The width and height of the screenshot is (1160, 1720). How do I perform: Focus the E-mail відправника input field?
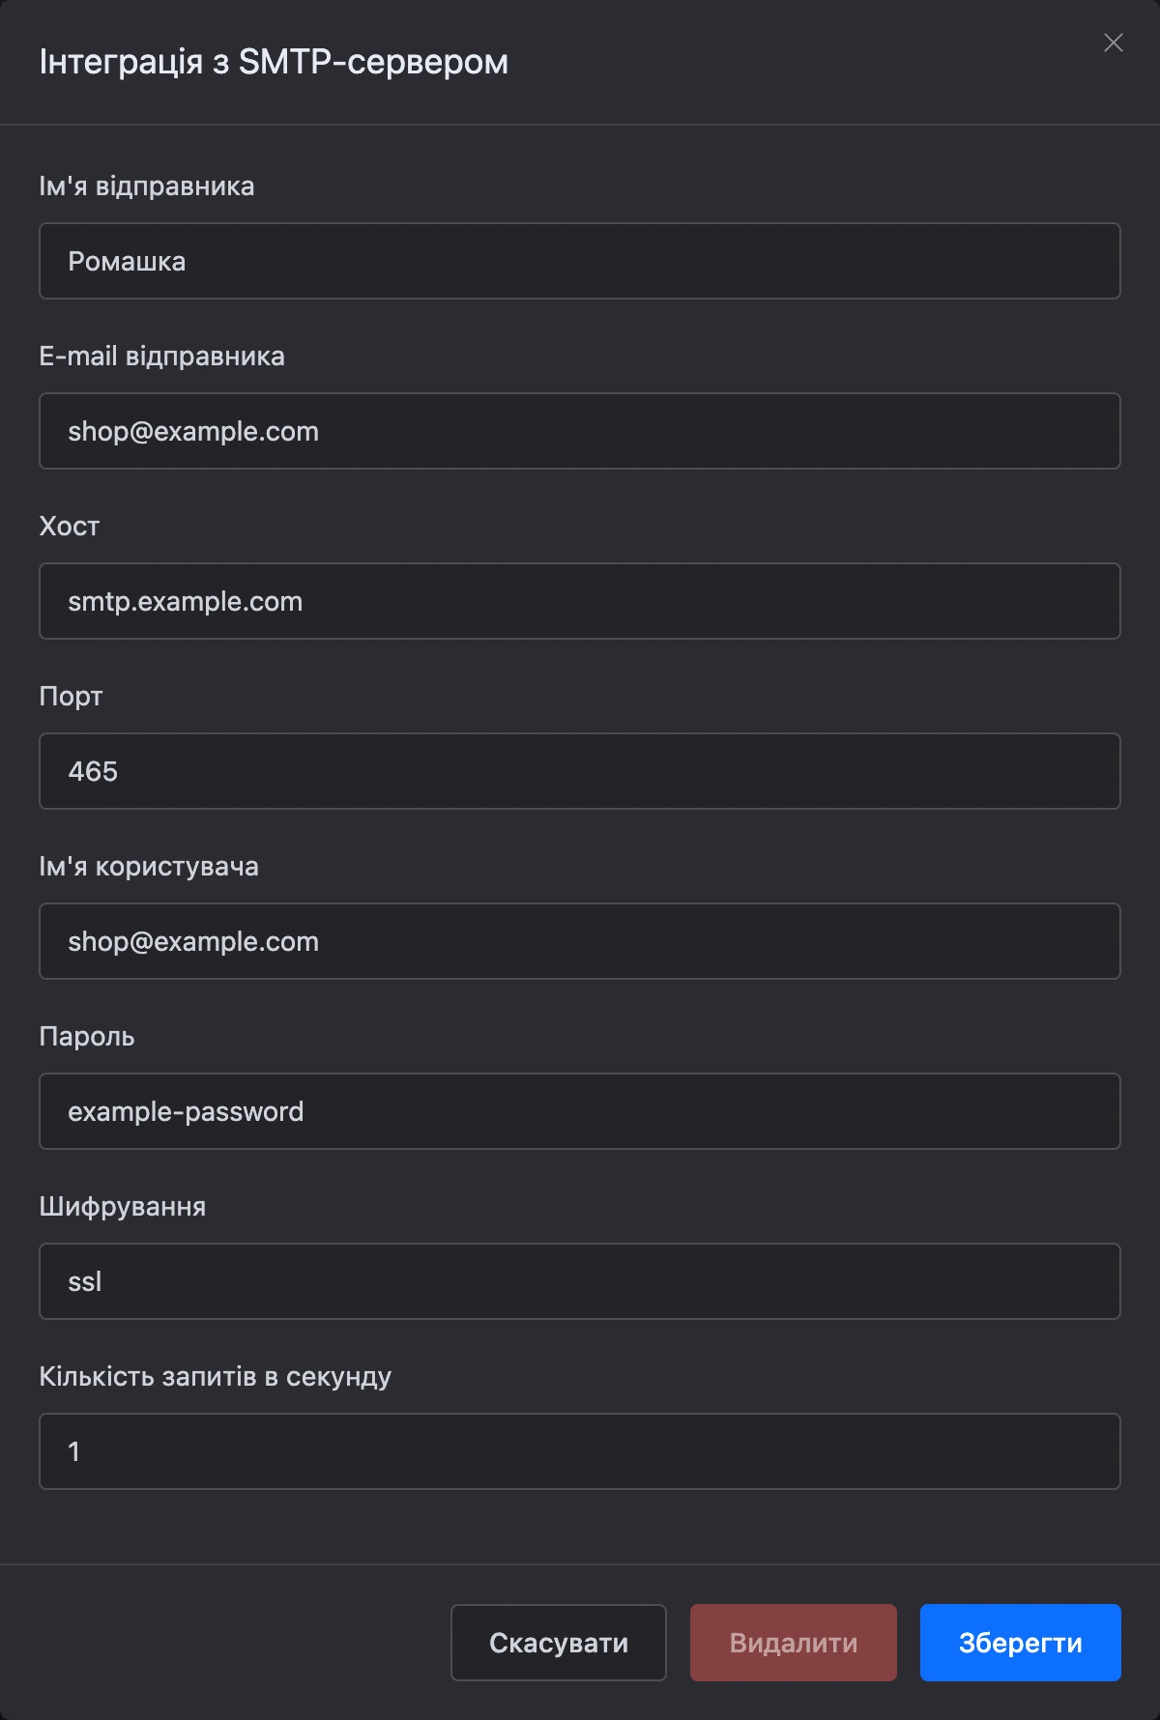click(x=580, y=431)
